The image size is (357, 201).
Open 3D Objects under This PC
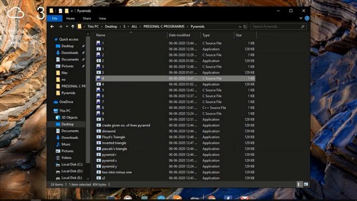click(x=69, y=118)
